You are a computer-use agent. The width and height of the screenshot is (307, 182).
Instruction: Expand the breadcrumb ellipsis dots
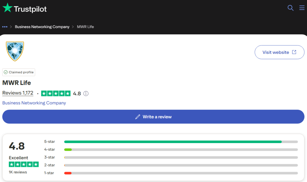5,27
